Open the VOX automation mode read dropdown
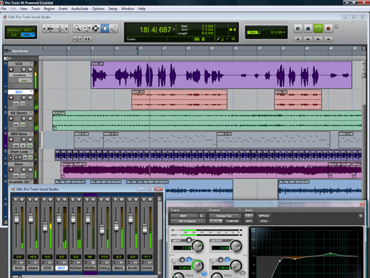The image size is (370, 278). tap(25, 80)
